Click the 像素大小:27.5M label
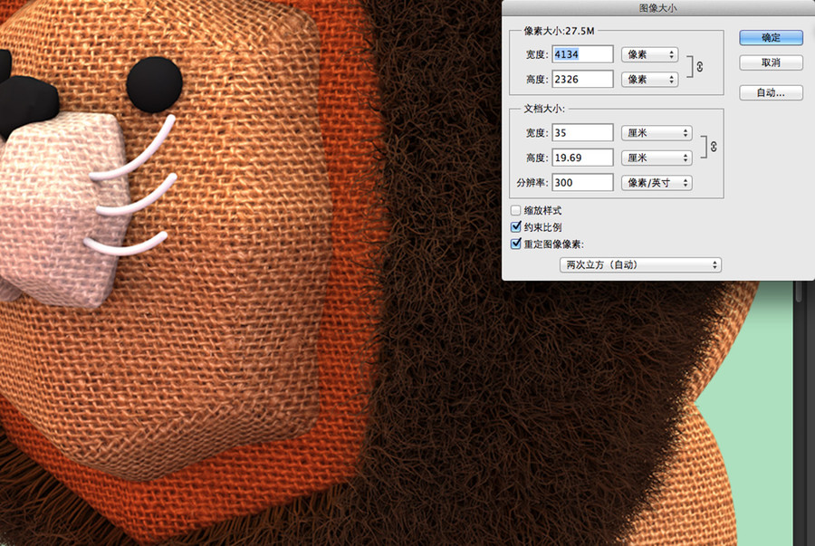Image resolution: width=815 pixels, height=546 pixels. point(559,31)
